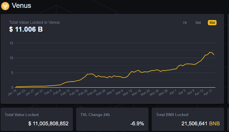Click the Feb 20 x-axis date label

point(84,93)
